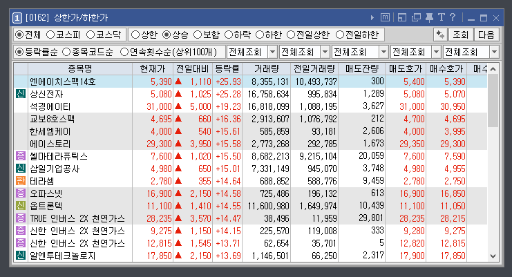The height and width of the screenshot is (277, 512).
Task: Click the orange 관 badge next to 테라셈
Action: click(21, 181)
